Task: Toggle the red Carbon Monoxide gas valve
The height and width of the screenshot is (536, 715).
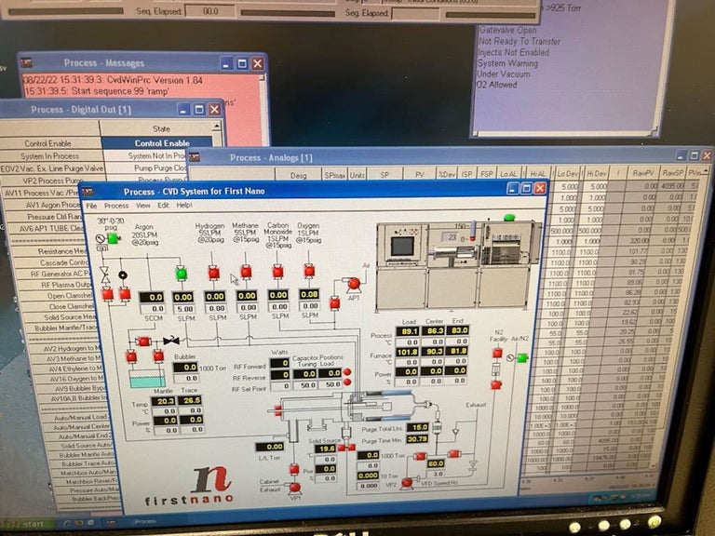Action: 277,272
